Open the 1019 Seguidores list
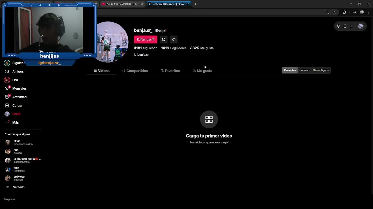This screenshot has height=209, width=373. point(174,48)
